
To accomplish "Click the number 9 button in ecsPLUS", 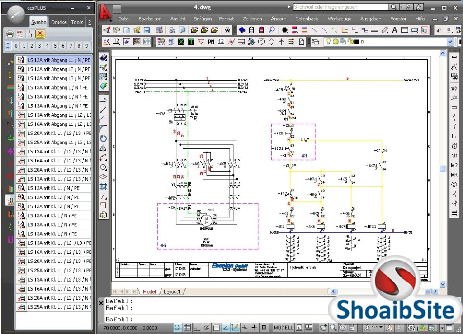I will point(86,46).
